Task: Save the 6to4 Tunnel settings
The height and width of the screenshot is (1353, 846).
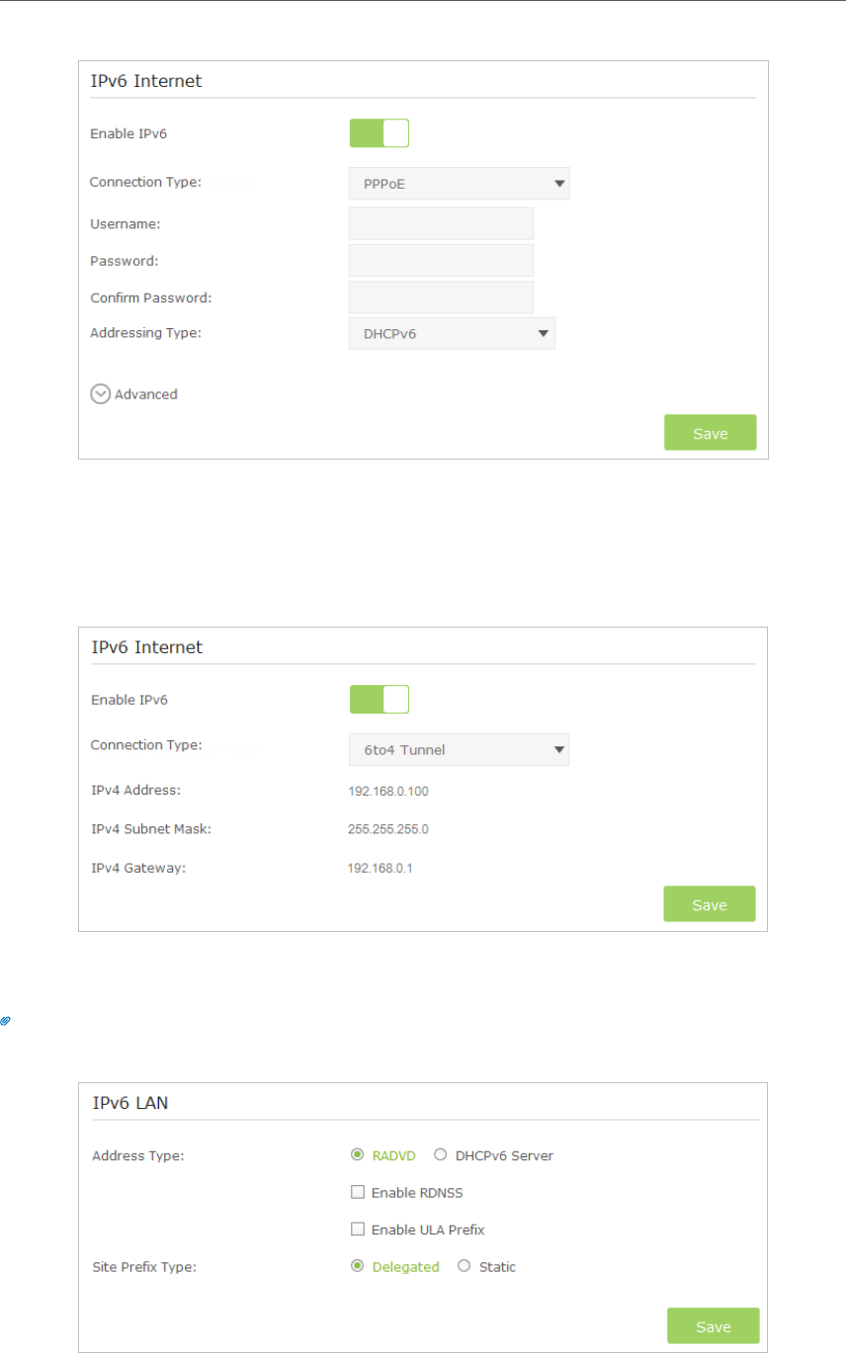Action: coord(710,904)
